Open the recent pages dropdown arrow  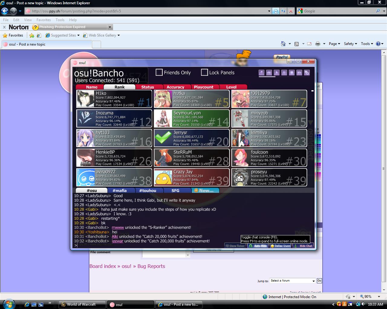pos(20,11)
